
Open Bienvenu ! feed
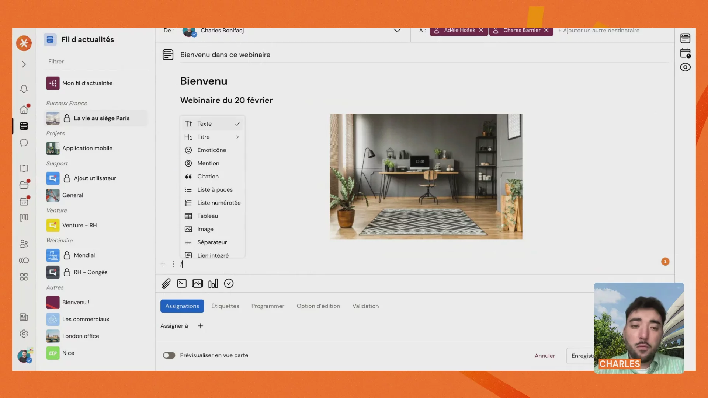tap(96, 302)
